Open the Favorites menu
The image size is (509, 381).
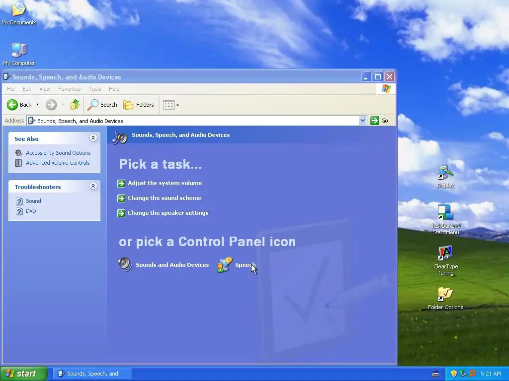point(70,89)
